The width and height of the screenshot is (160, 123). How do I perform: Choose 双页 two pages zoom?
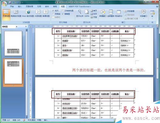pos(94,14)
